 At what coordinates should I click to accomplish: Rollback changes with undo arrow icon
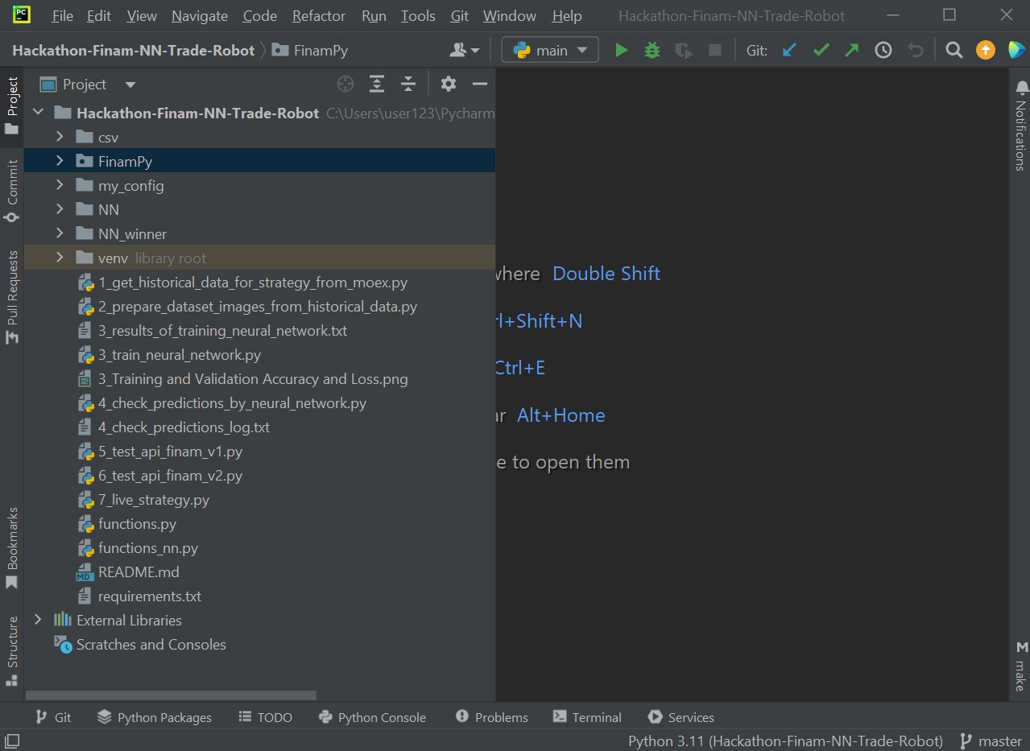pos(915,50)
